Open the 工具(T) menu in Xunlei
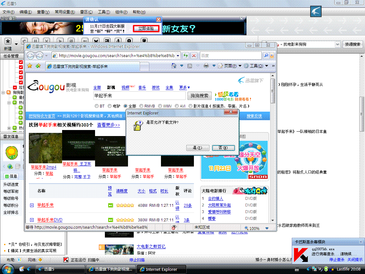 click(x=104, y=12)
